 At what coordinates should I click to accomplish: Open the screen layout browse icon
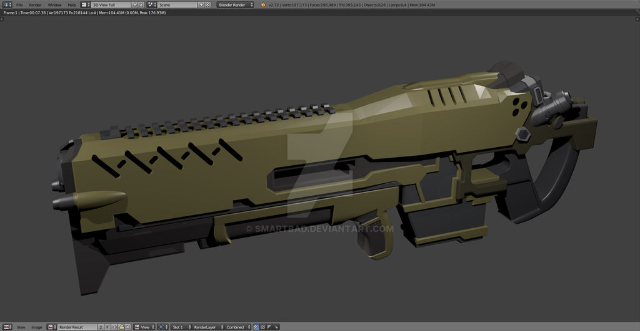85,4
